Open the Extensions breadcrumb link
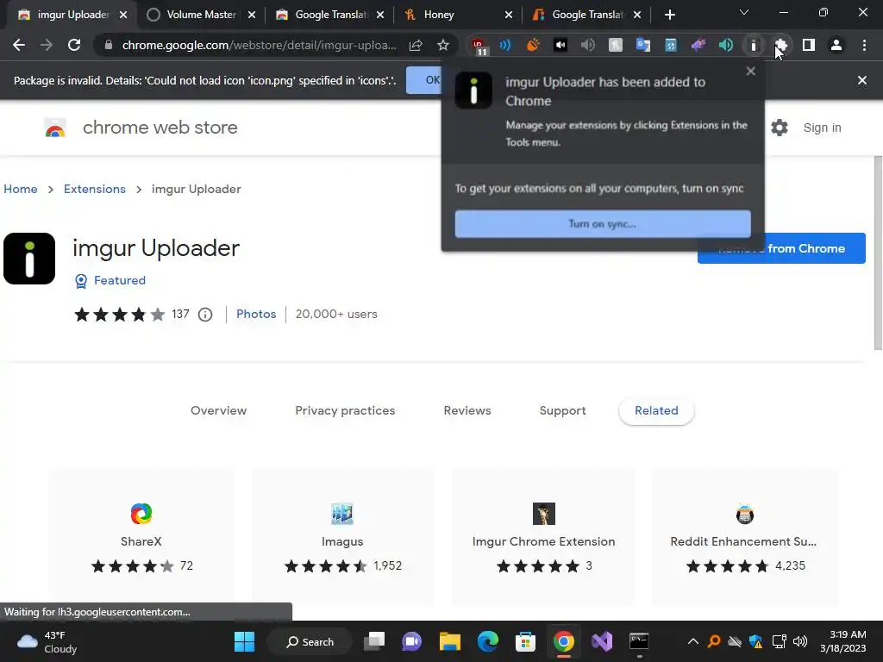Viewport: 883px width, 662px height. pos(95,189)
